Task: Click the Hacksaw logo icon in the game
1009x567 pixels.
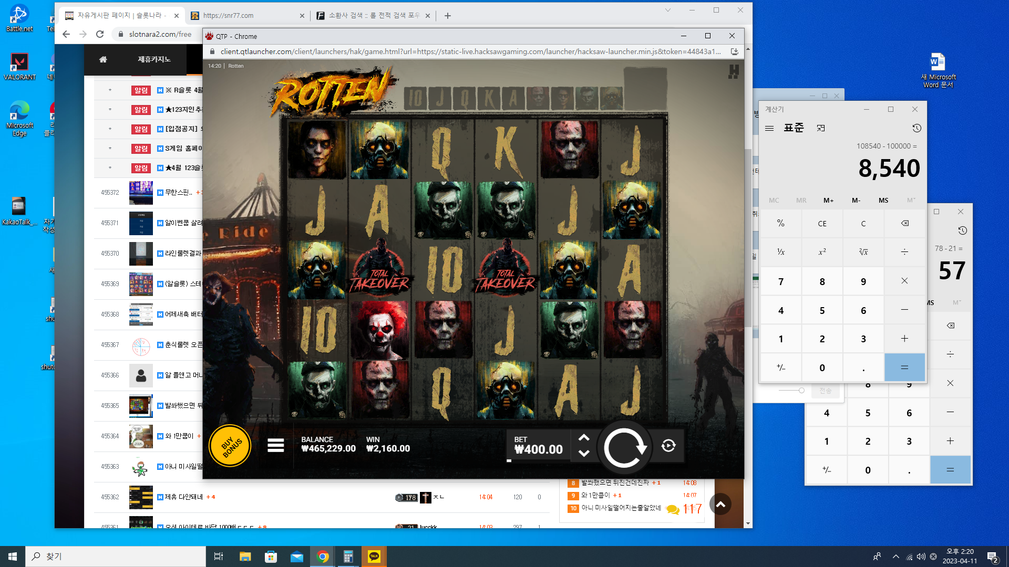Action: coord(734,71)
